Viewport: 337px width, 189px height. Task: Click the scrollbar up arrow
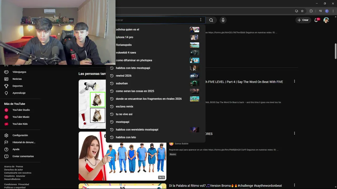click(335, 17)
